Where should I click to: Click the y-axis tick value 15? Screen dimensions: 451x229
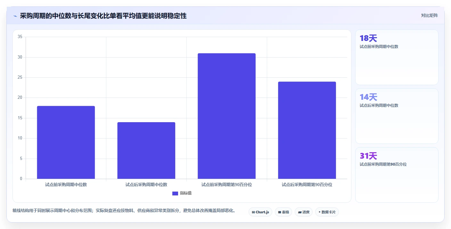pos(20,118)
